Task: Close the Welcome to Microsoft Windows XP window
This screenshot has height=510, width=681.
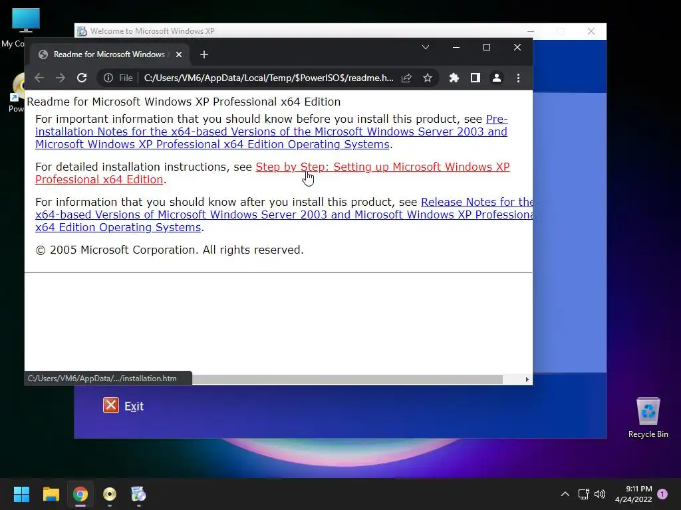Action: click(591, 31)
